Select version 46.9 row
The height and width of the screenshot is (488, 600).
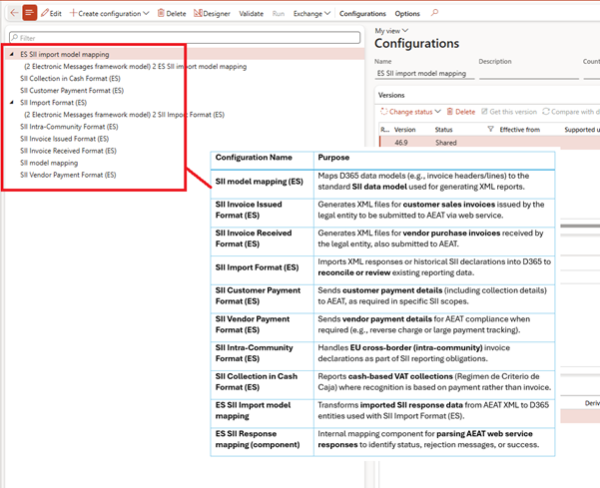[x=489, y=143]
